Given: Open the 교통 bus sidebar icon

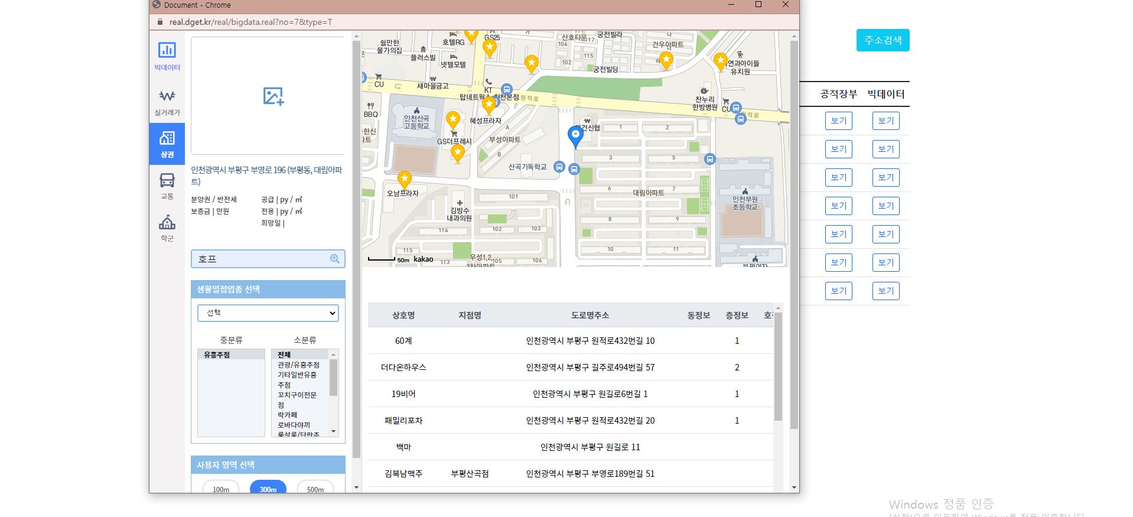Looking at the screenshot, I should (x=167, y=186).
